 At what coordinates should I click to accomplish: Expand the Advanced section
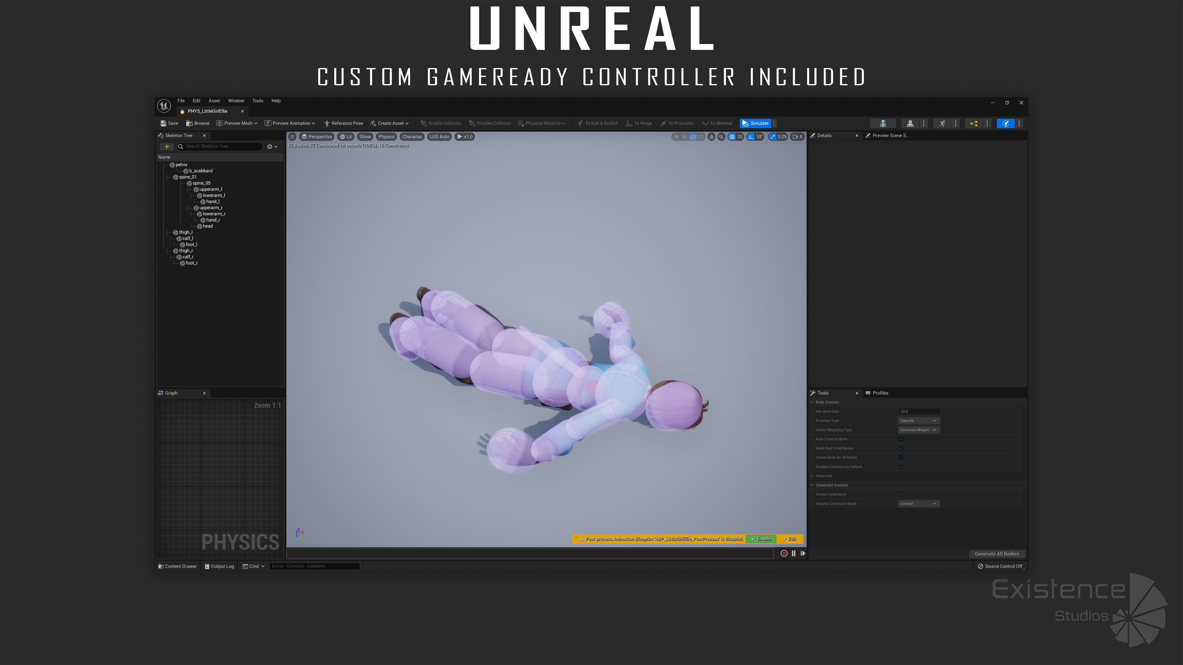pyautogui.click(x=812, y=476)
